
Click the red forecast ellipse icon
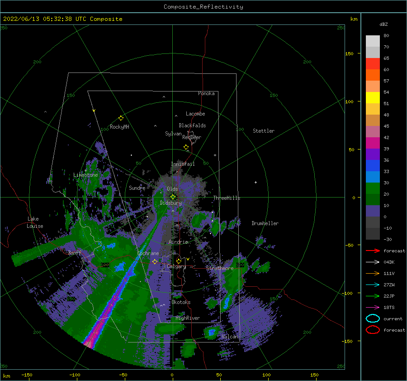(x=373, y=330)
